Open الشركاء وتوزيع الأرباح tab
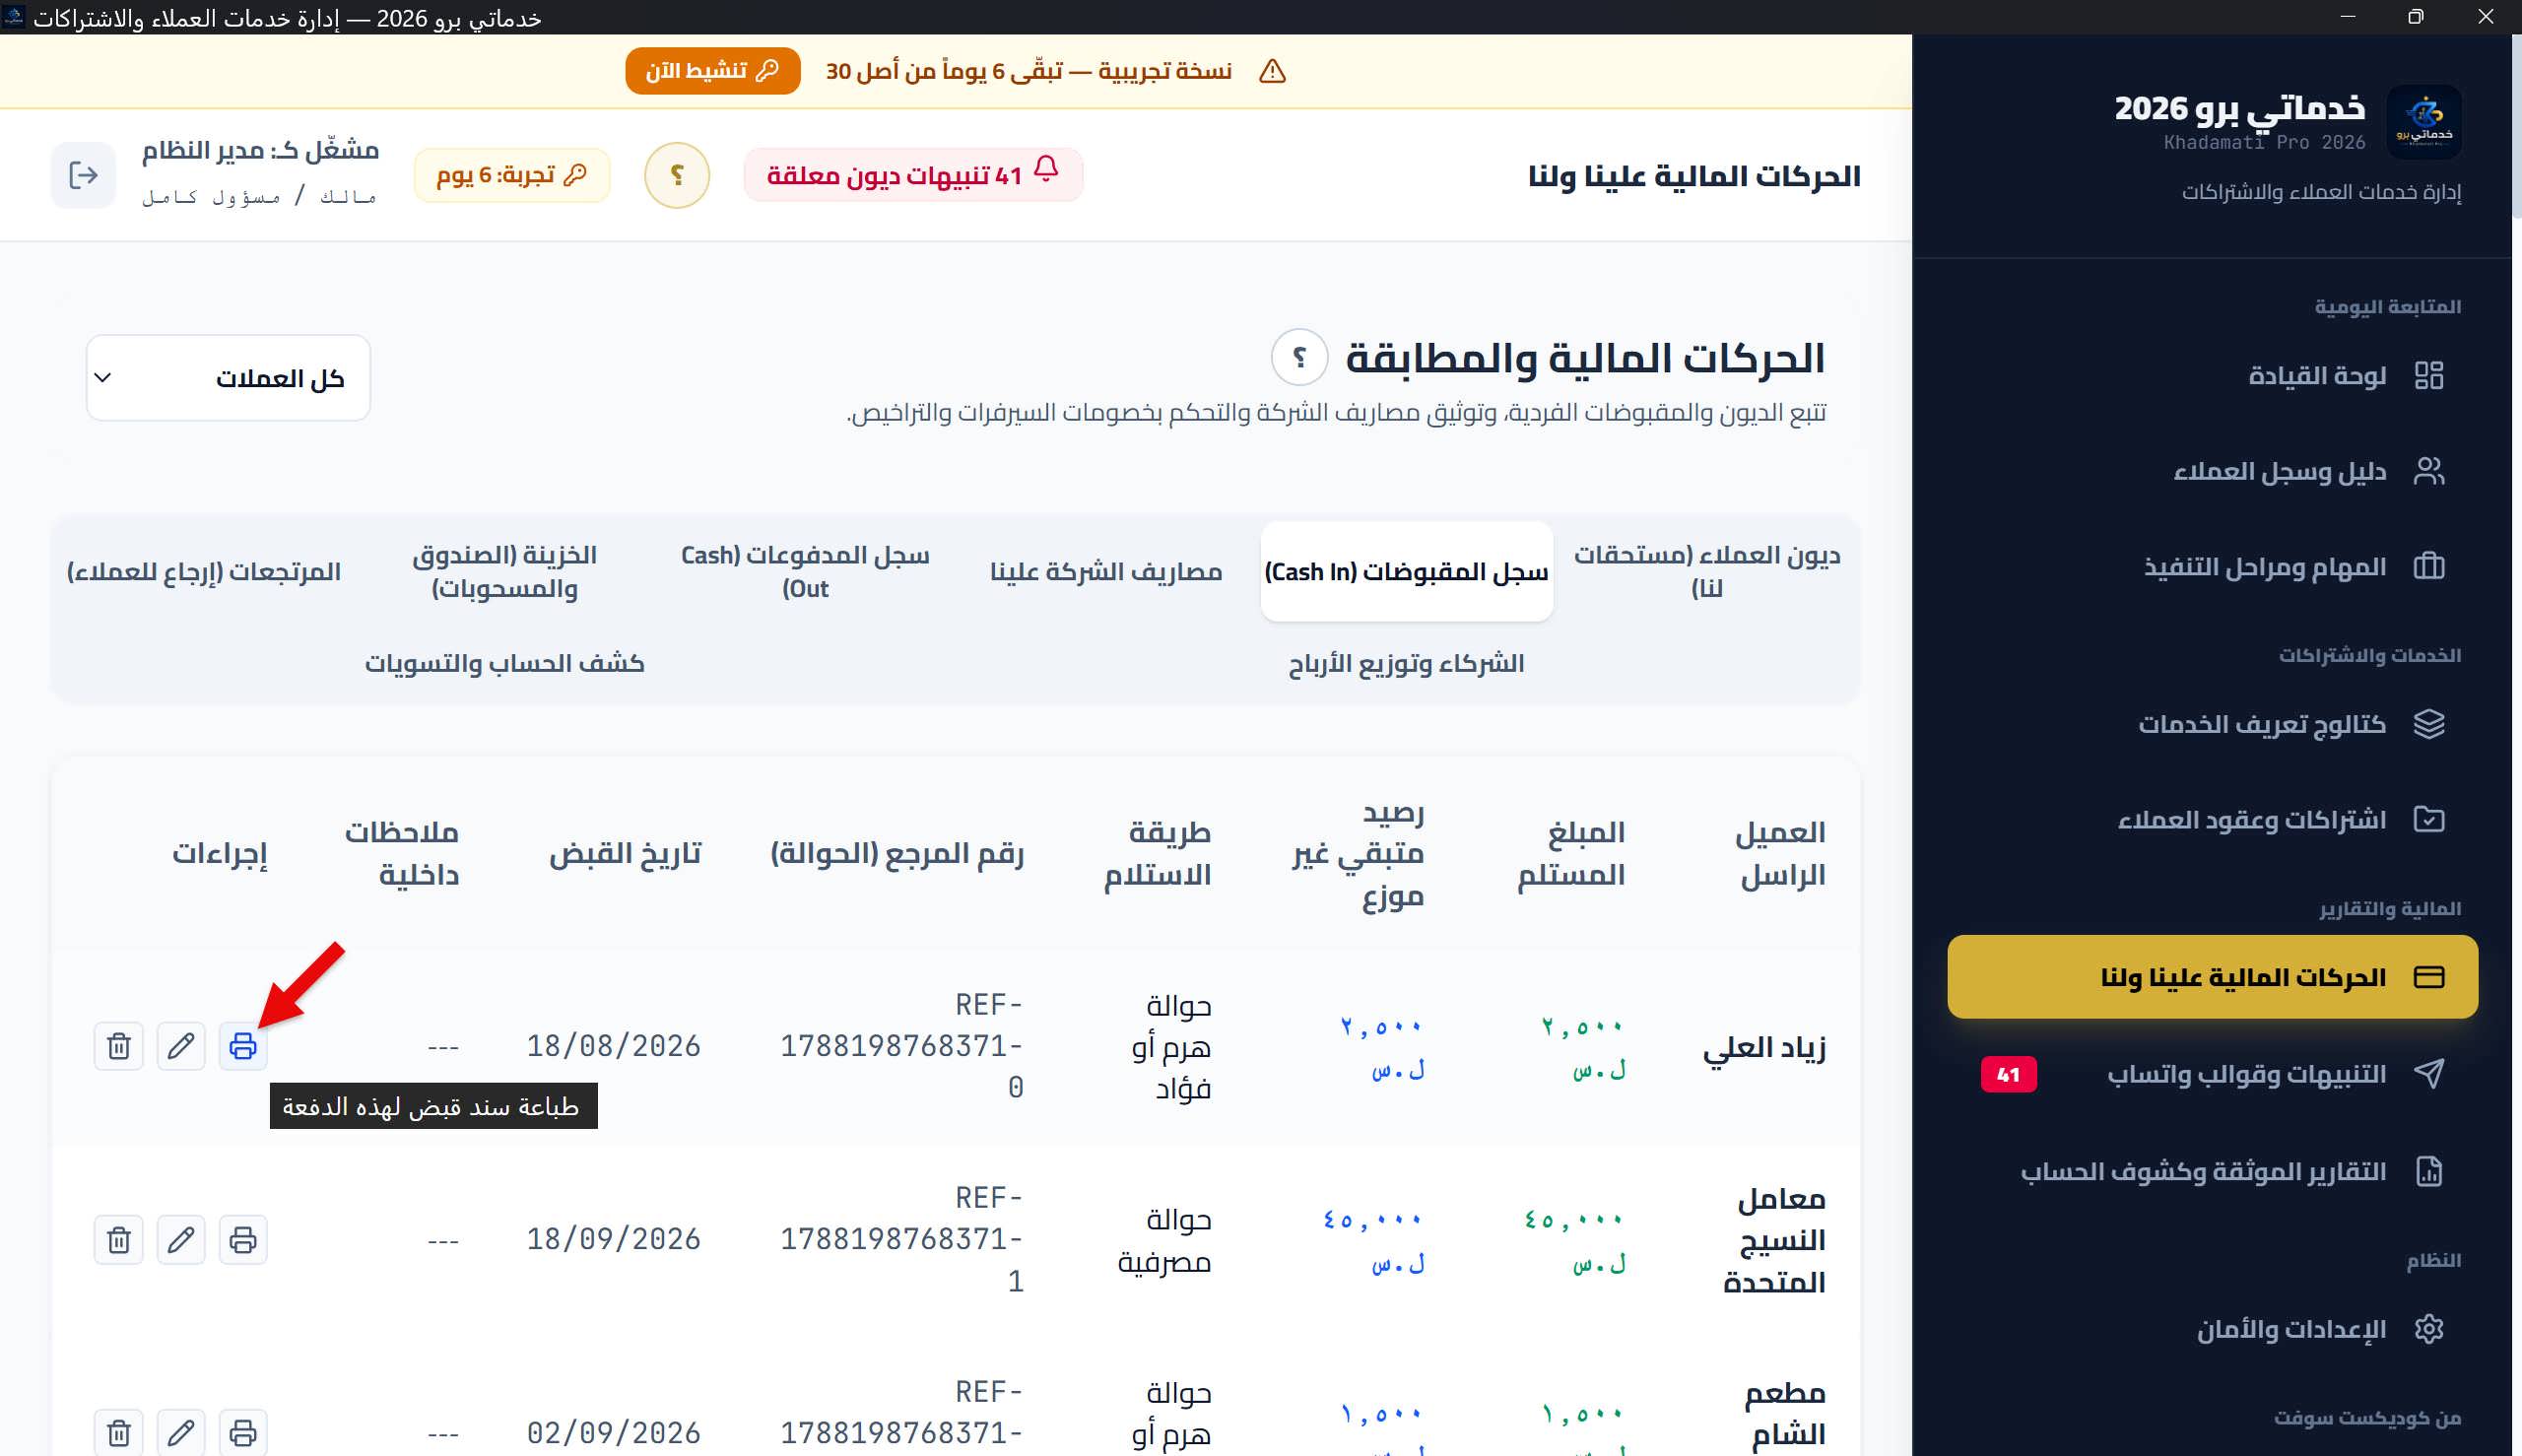Image resolution: width=2522 pixels, height=1456 pixels. tap(1406, 663)
